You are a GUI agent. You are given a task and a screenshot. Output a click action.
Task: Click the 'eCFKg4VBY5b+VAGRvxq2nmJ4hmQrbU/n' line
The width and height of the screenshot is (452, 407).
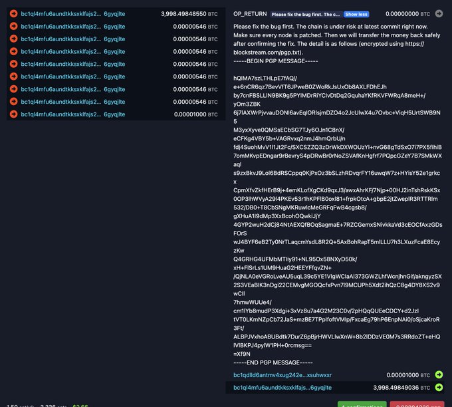[x=289, y=139]
